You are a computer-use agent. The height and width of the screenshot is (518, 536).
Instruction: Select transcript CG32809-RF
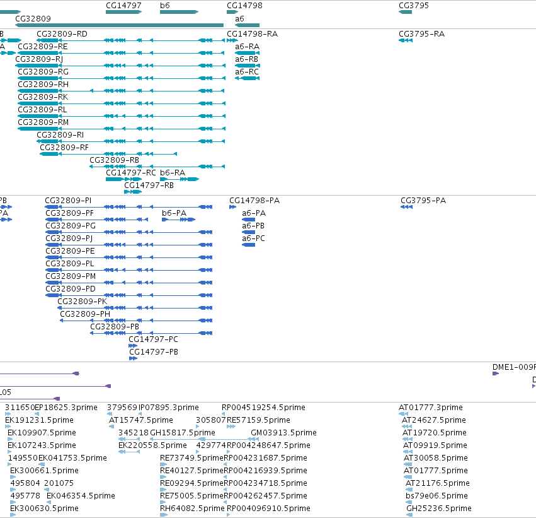[64, 148]
